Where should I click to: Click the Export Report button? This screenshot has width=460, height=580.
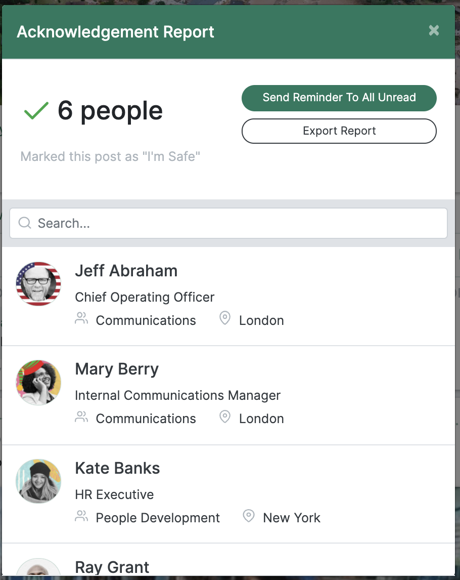click(339, 131)
